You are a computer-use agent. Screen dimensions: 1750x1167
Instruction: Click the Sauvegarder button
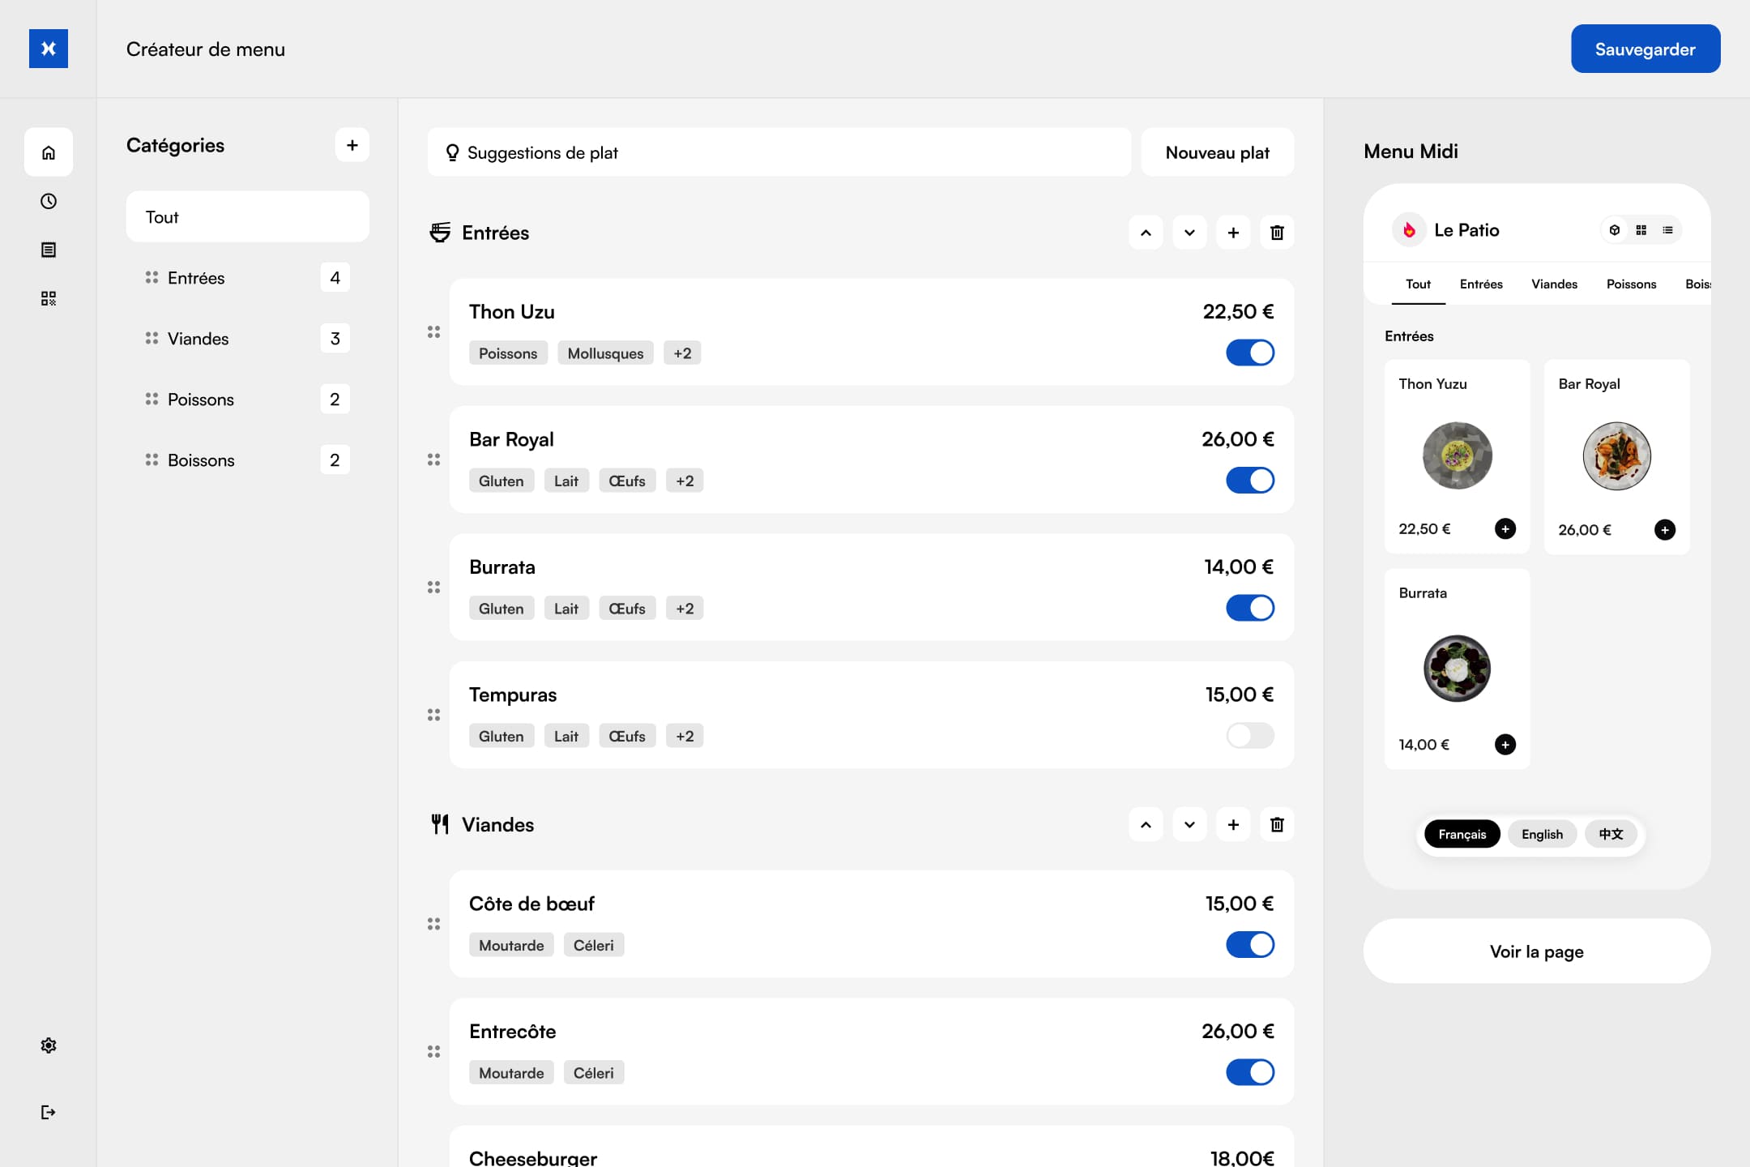click(1645, 49)
